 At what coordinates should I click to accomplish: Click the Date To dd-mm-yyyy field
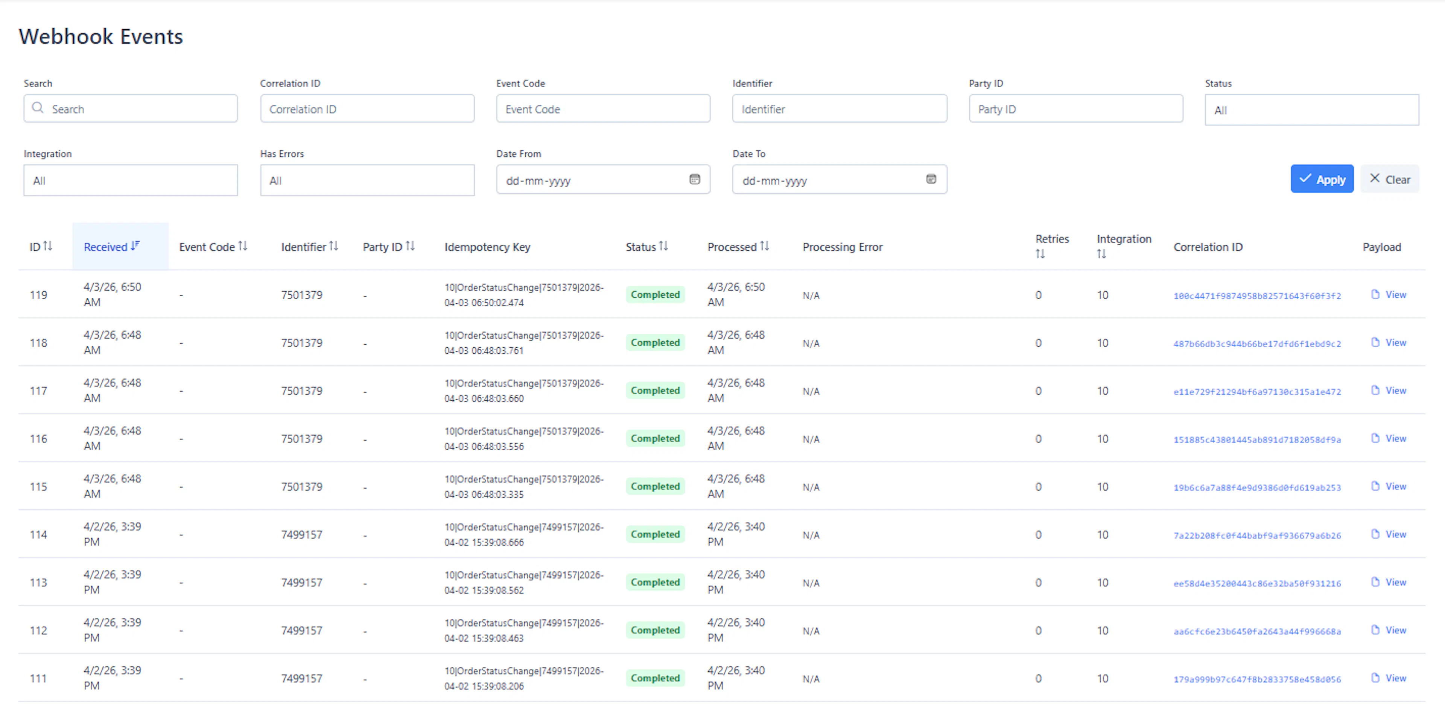839,179
